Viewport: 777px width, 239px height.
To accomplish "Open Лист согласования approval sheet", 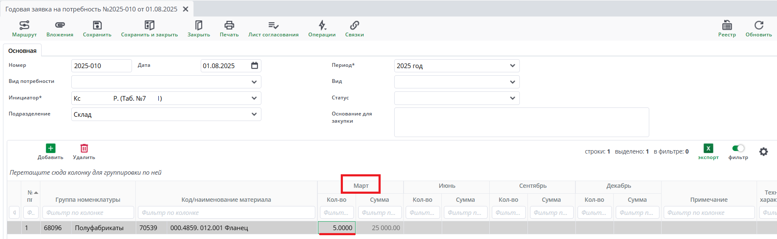I will 273,26.
